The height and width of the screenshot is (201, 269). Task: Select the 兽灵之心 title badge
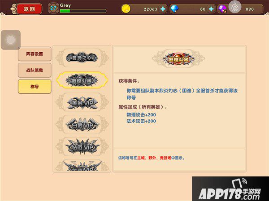click(82, 58)
